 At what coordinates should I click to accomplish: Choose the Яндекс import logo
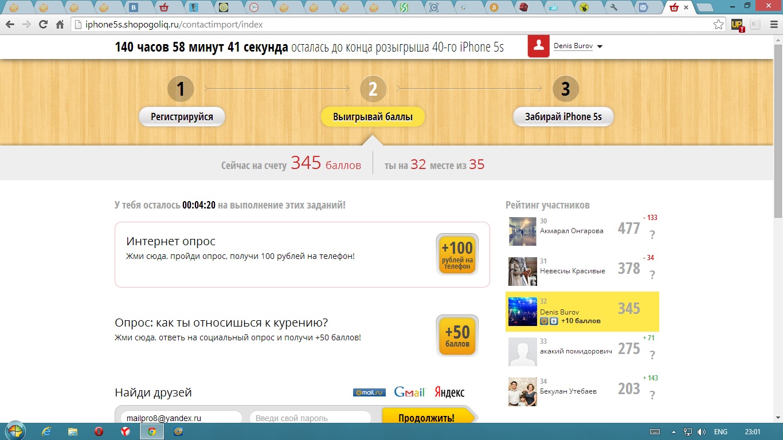pos(449,392)
